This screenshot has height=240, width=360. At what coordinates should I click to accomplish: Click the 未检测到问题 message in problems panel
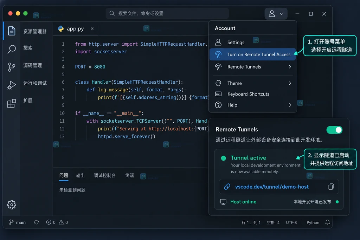point(72,190)
